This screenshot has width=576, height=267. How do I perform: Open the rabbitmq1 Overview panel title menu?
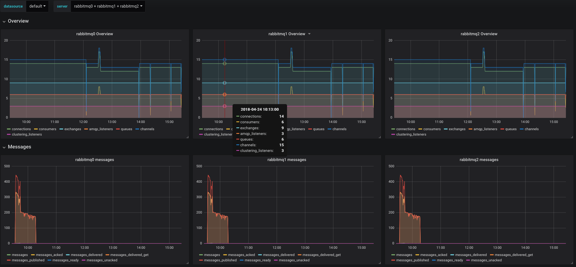point(289,34)
